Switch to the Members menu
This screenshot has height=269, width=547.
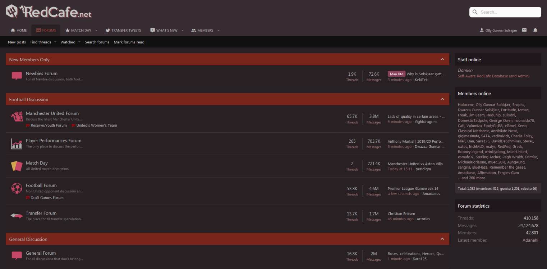tap(205, 30)
